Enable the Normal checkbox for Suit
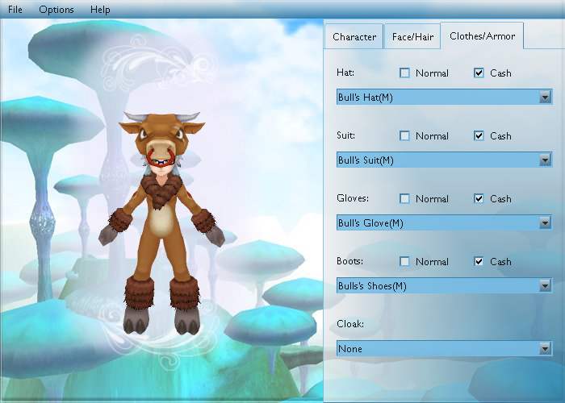 point(404,135)
